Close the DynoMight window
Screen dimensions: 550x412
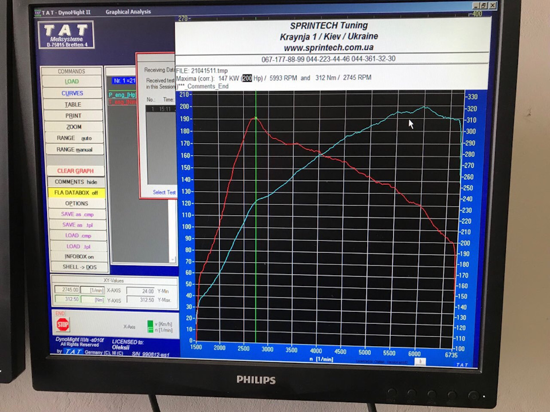click(493, 5)
